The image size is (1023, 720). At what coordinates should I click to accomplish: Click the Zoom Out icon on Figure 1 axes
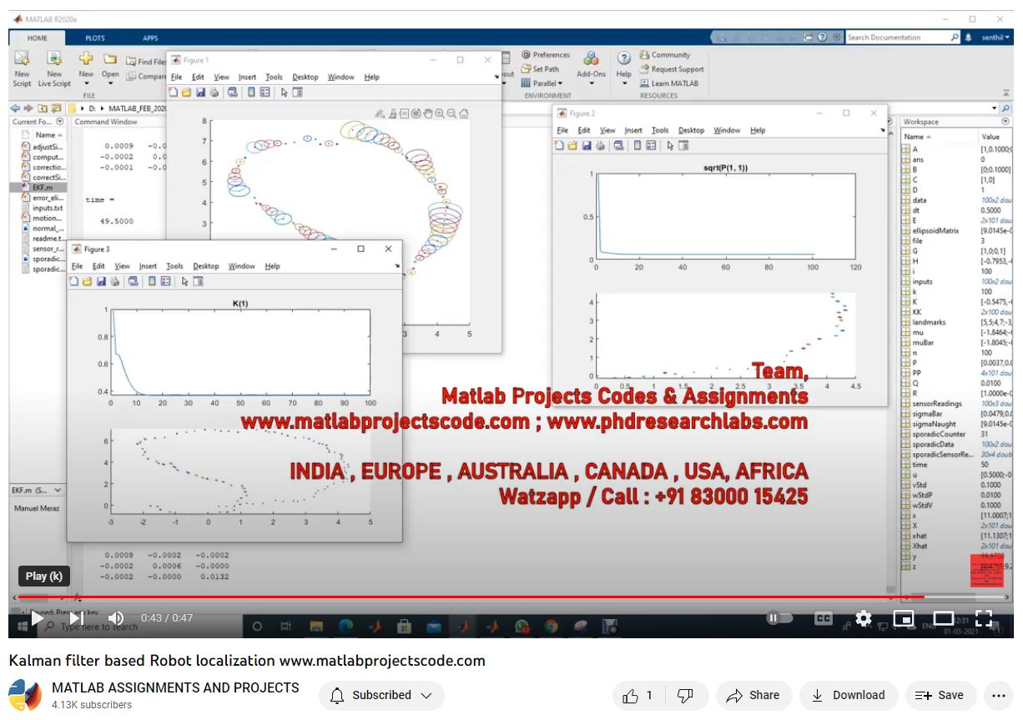click(x=451, y=113)
